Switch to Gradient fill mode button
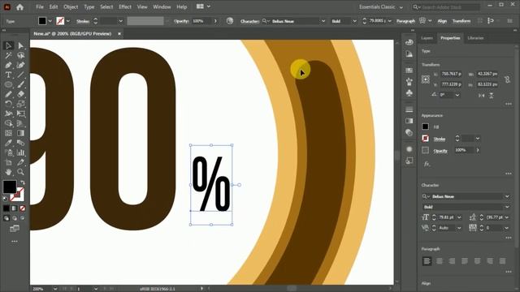The width and height of the screenshot is (520, 292). point(15,208)
